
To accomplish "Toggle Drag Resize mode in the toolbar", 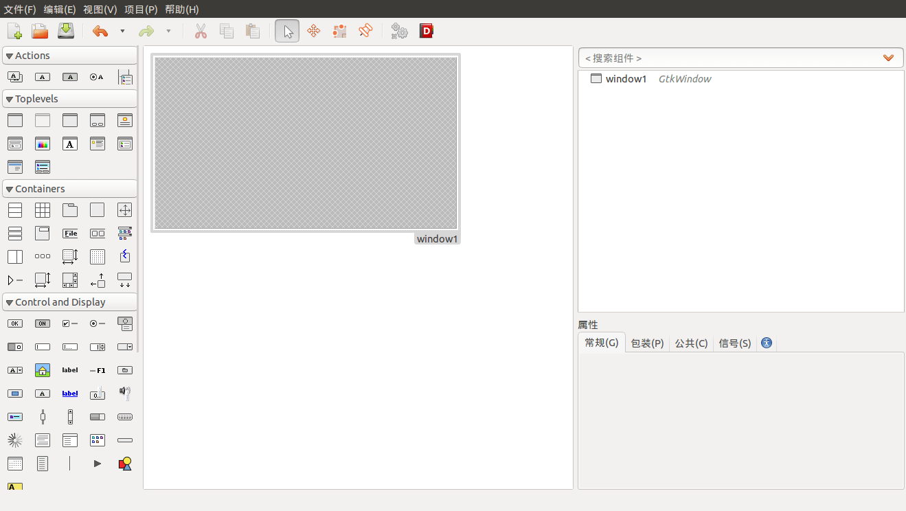I will coord(313,31).
